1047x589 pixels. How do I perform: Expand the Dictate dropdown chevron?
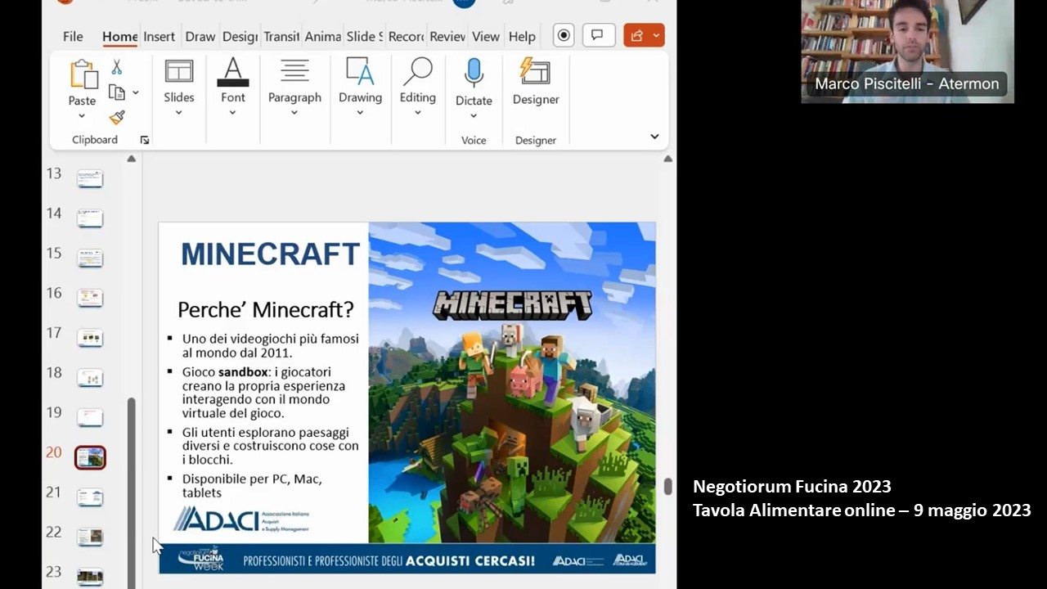click(474, 116)
